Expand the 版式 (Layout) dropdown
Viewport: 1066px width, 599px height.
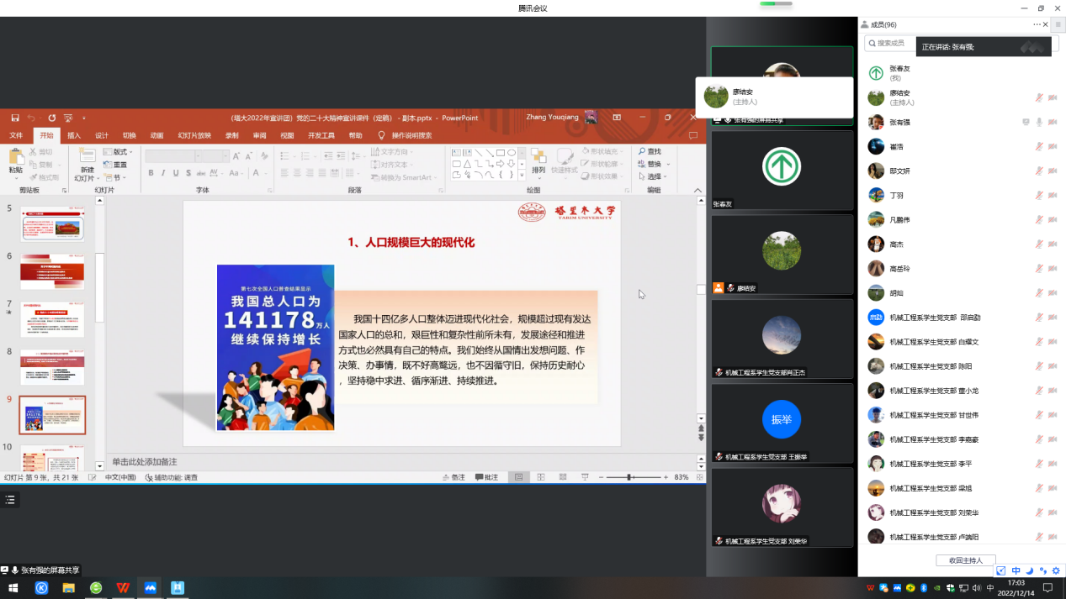click(119, 152)
